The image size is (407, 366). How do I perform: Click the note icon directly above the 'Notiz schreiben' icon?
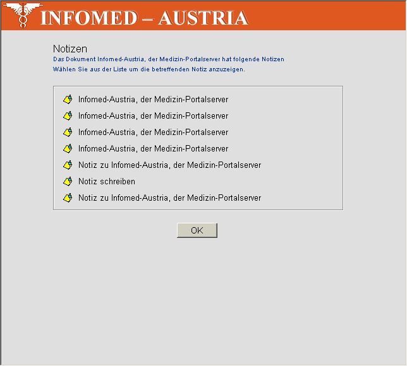pyautogui.click(x=68, y=165)
